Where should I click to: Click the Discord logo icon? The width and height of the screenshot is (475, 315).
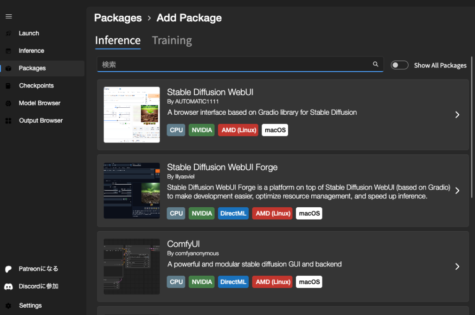tap(8, 286)
